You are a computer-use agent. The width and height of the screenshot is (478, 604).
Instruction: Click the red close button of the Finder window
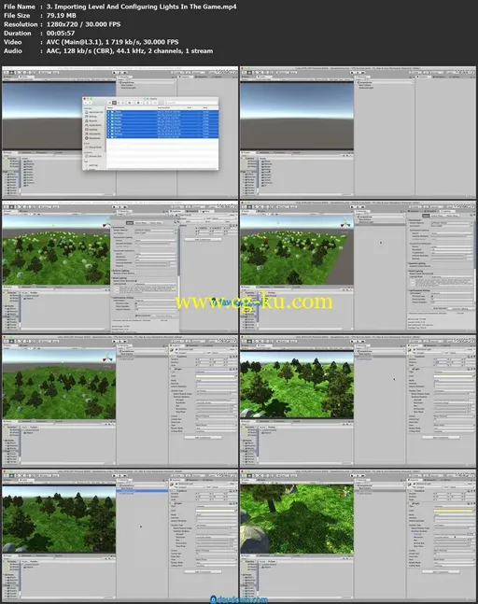pyautogui.click(x=85, y=99)
